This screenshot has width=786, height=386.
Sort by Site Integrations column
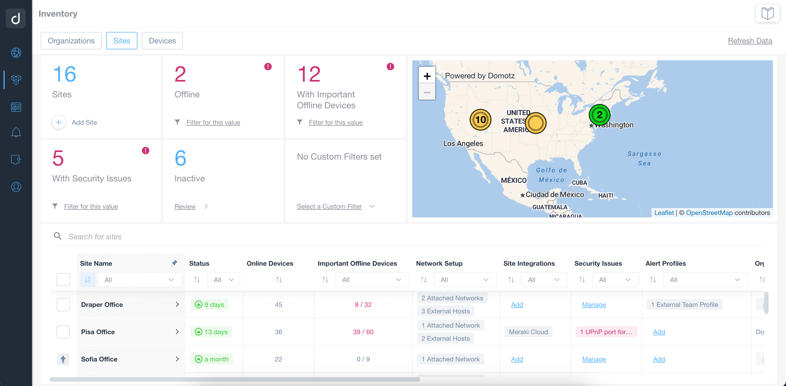[x=511, y=279]
